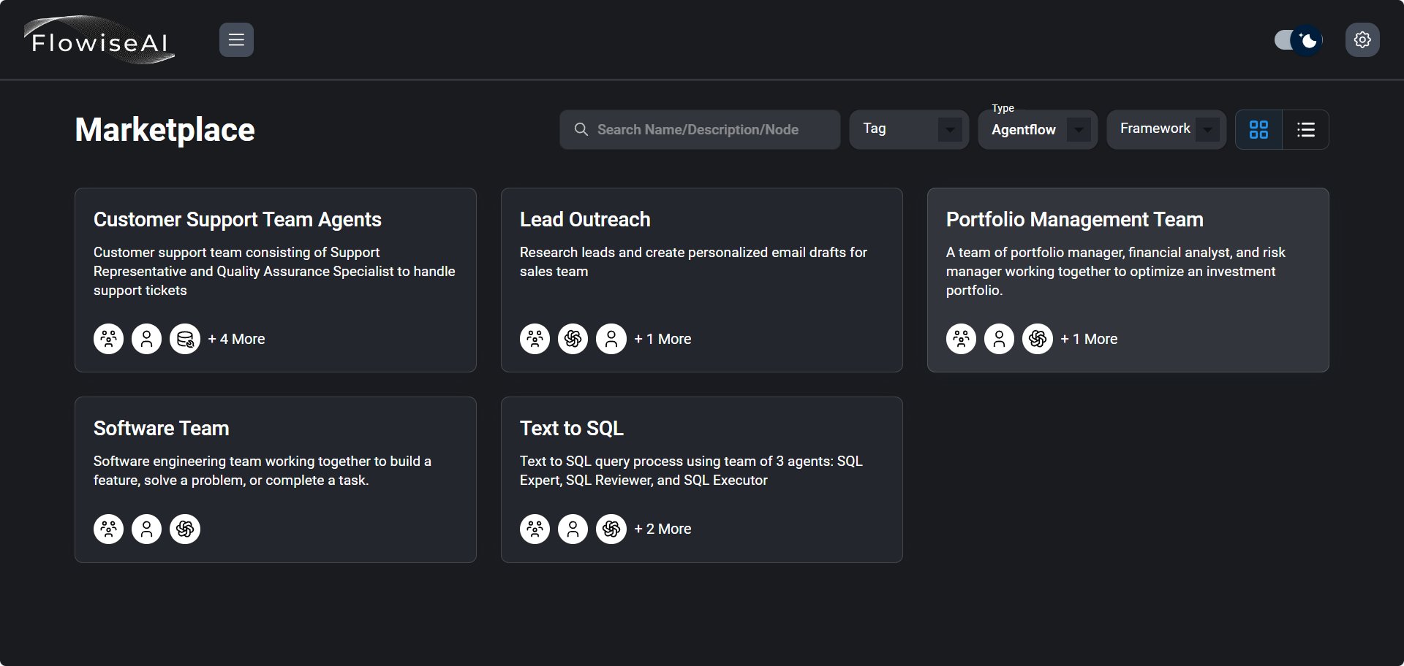The height and width of the screenshot is (666, 1404).
Task: Open Text to SQL card title
Action: (x=572, y=429)
